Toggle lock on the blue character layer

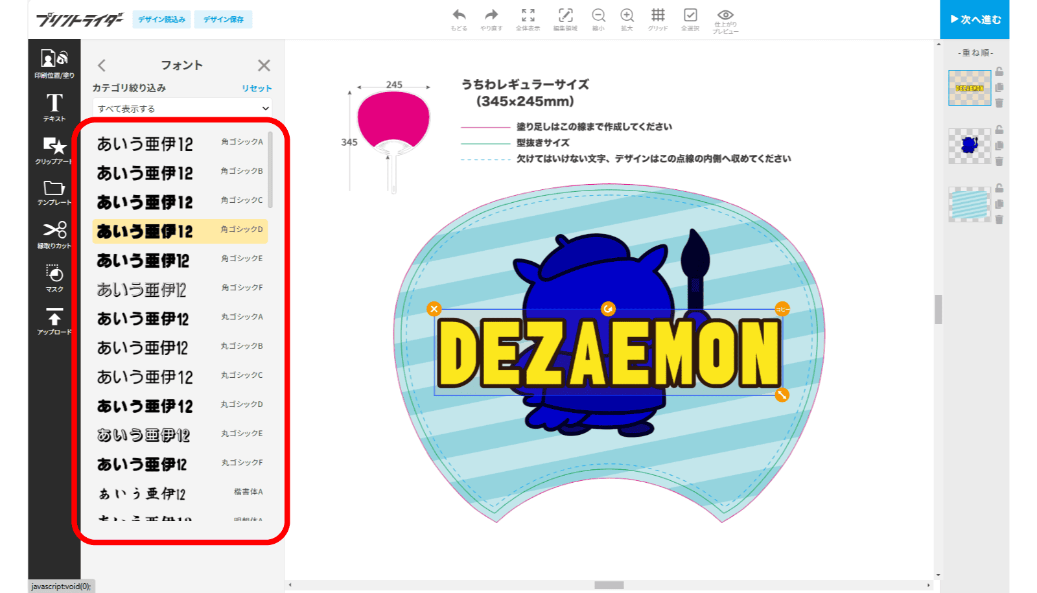(999, 130)
